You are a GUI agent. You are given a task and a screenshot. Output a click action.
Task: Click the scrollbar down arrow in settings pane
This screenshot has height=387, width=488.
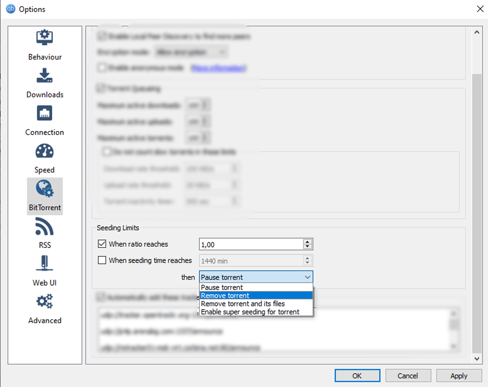pyautogui.click(x=477, y=359)
